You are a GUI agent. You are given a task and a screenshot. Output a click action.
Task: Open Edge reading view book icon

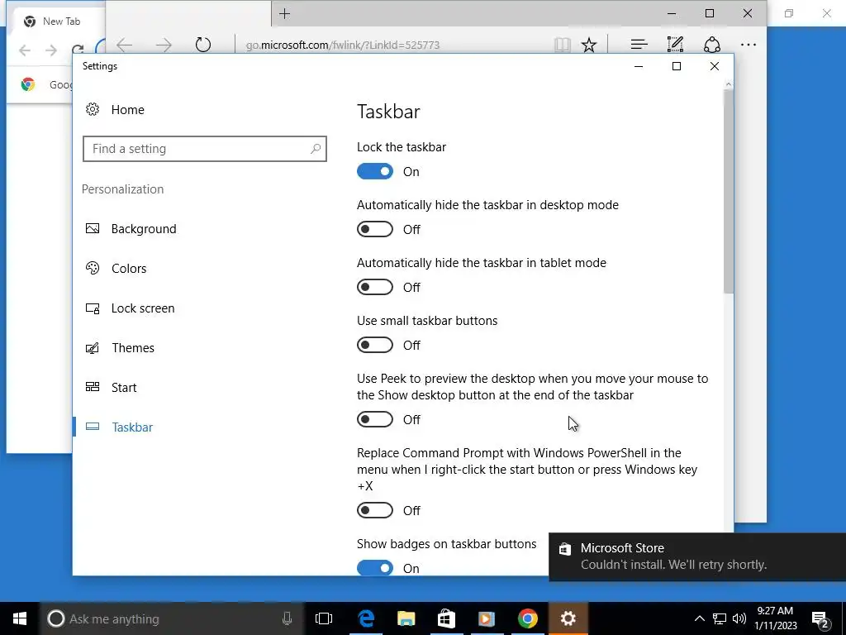[562, 45]
